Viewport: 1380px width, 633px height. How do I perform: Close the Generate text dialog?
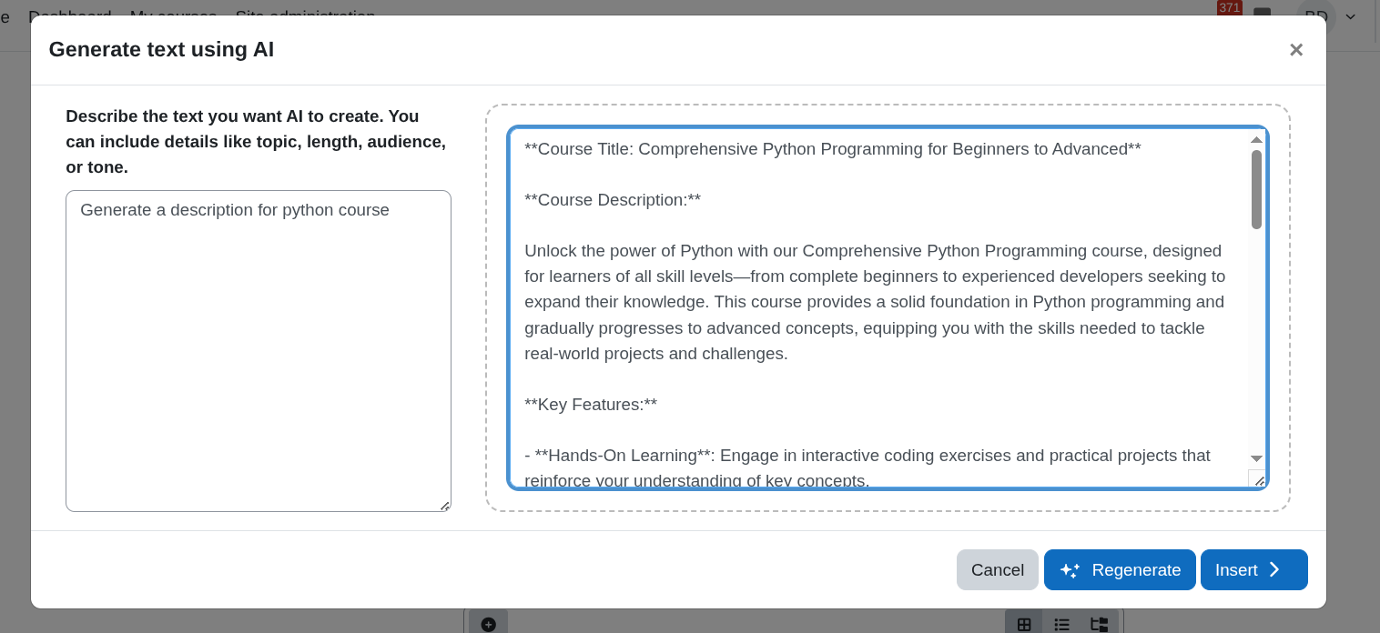1296,50
